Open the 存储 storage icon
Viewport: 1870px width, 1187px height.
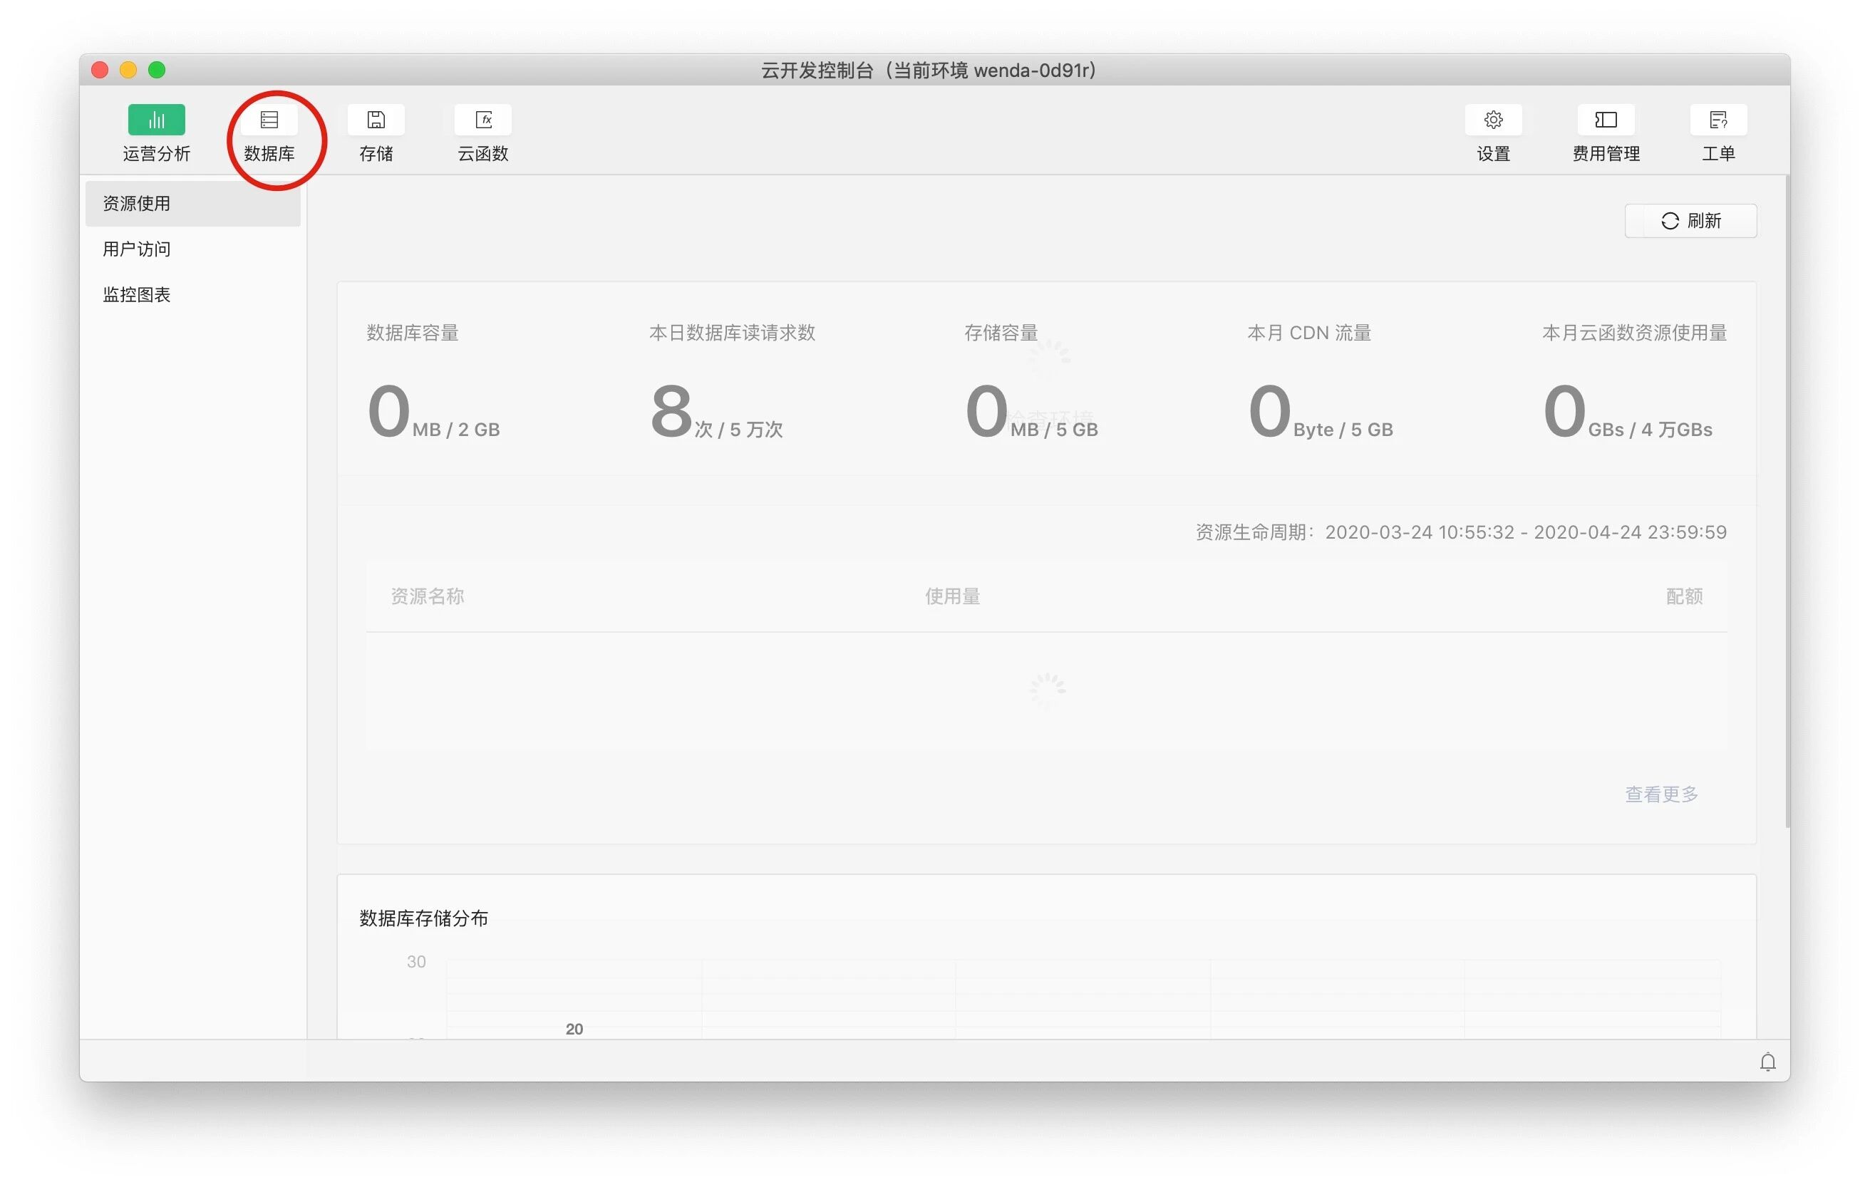tap(376, 120)
